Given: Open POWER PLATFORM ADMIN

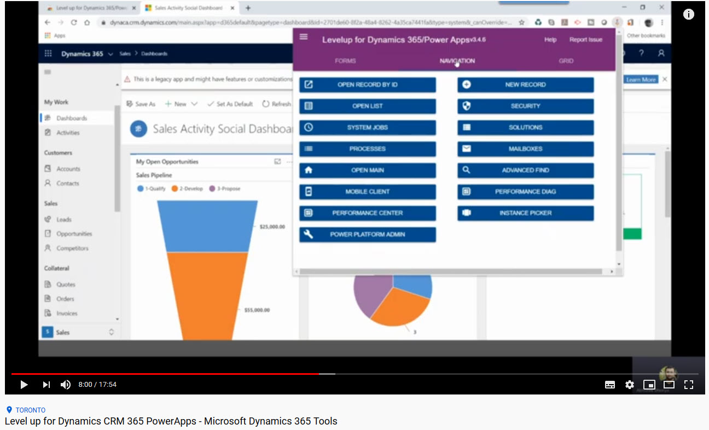Looking at the screenshot, I should click(x=368, y=234).
